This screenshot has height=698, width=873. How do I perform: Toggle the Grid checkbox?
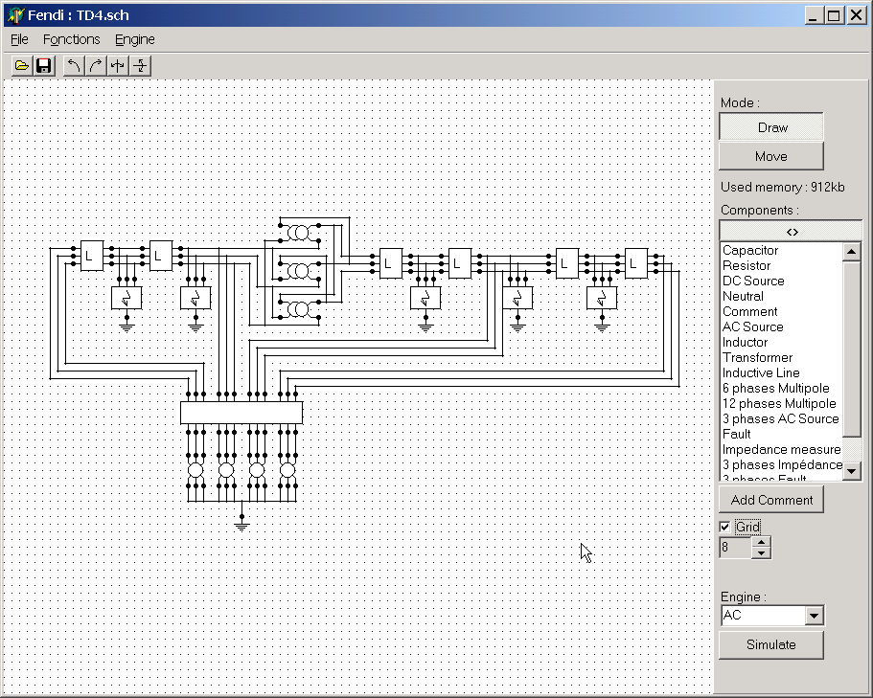point(724,527)
